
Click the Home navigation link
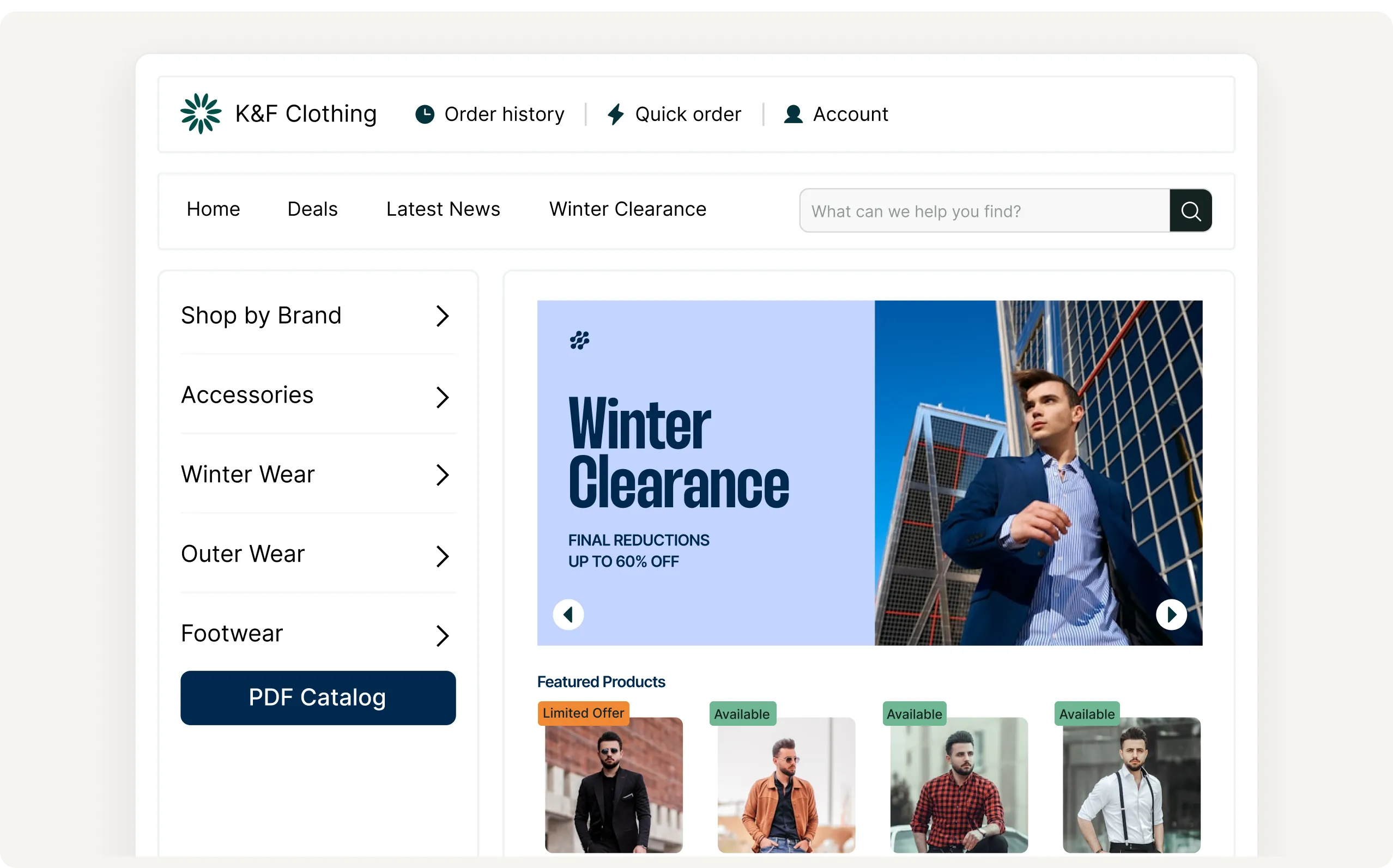coord(213,209)
